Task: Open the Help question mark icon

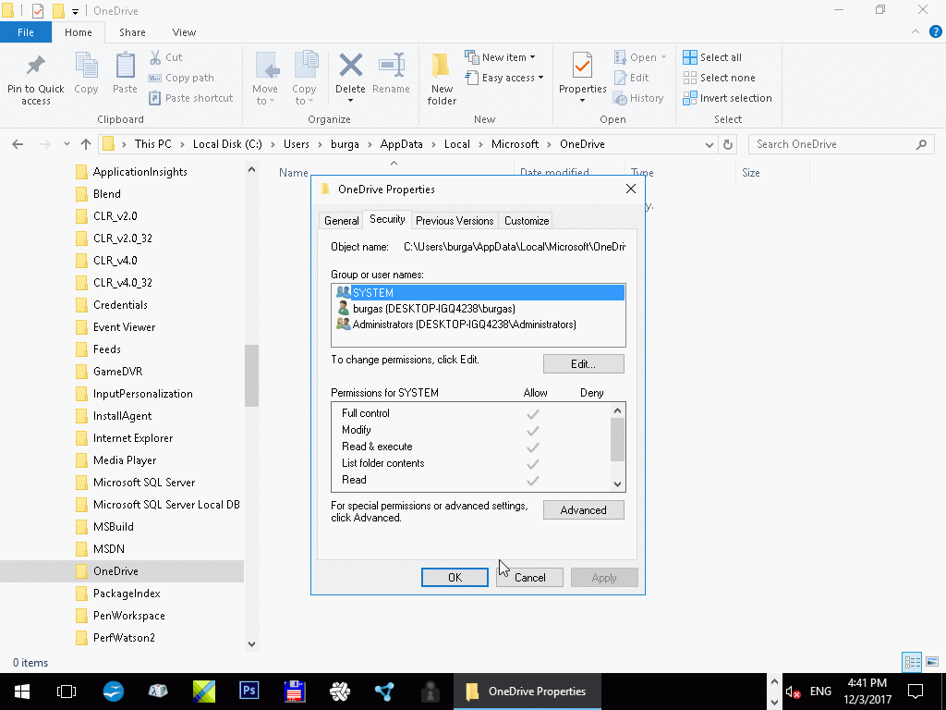Action: (x=936, y=32)
